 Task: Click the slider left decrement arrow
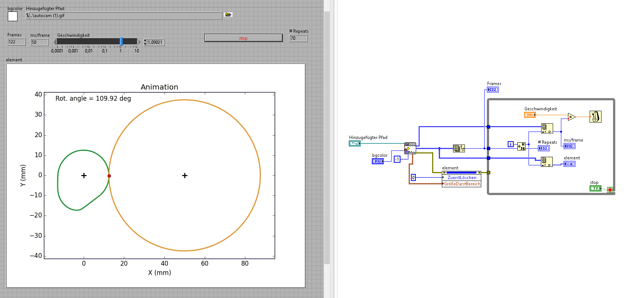(55, 42)
